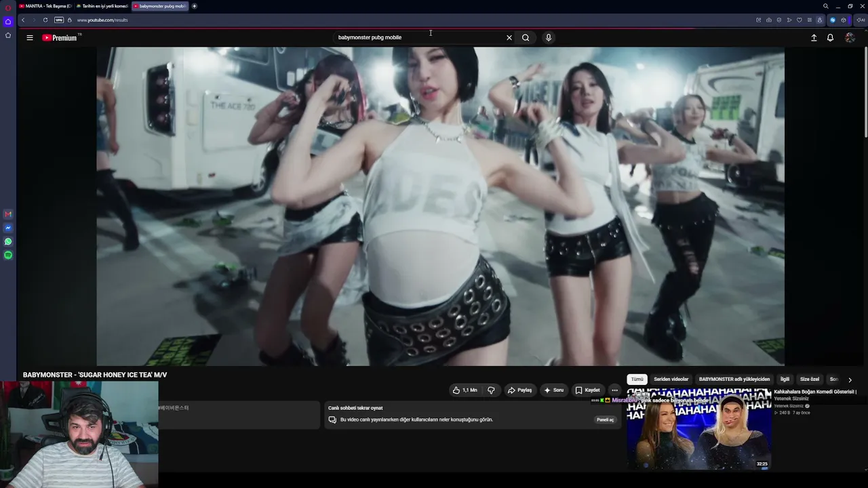Screen dimensions: 868x488
Task: Like the video with 1,1 Mn likes
Action: tap(465, 390)
